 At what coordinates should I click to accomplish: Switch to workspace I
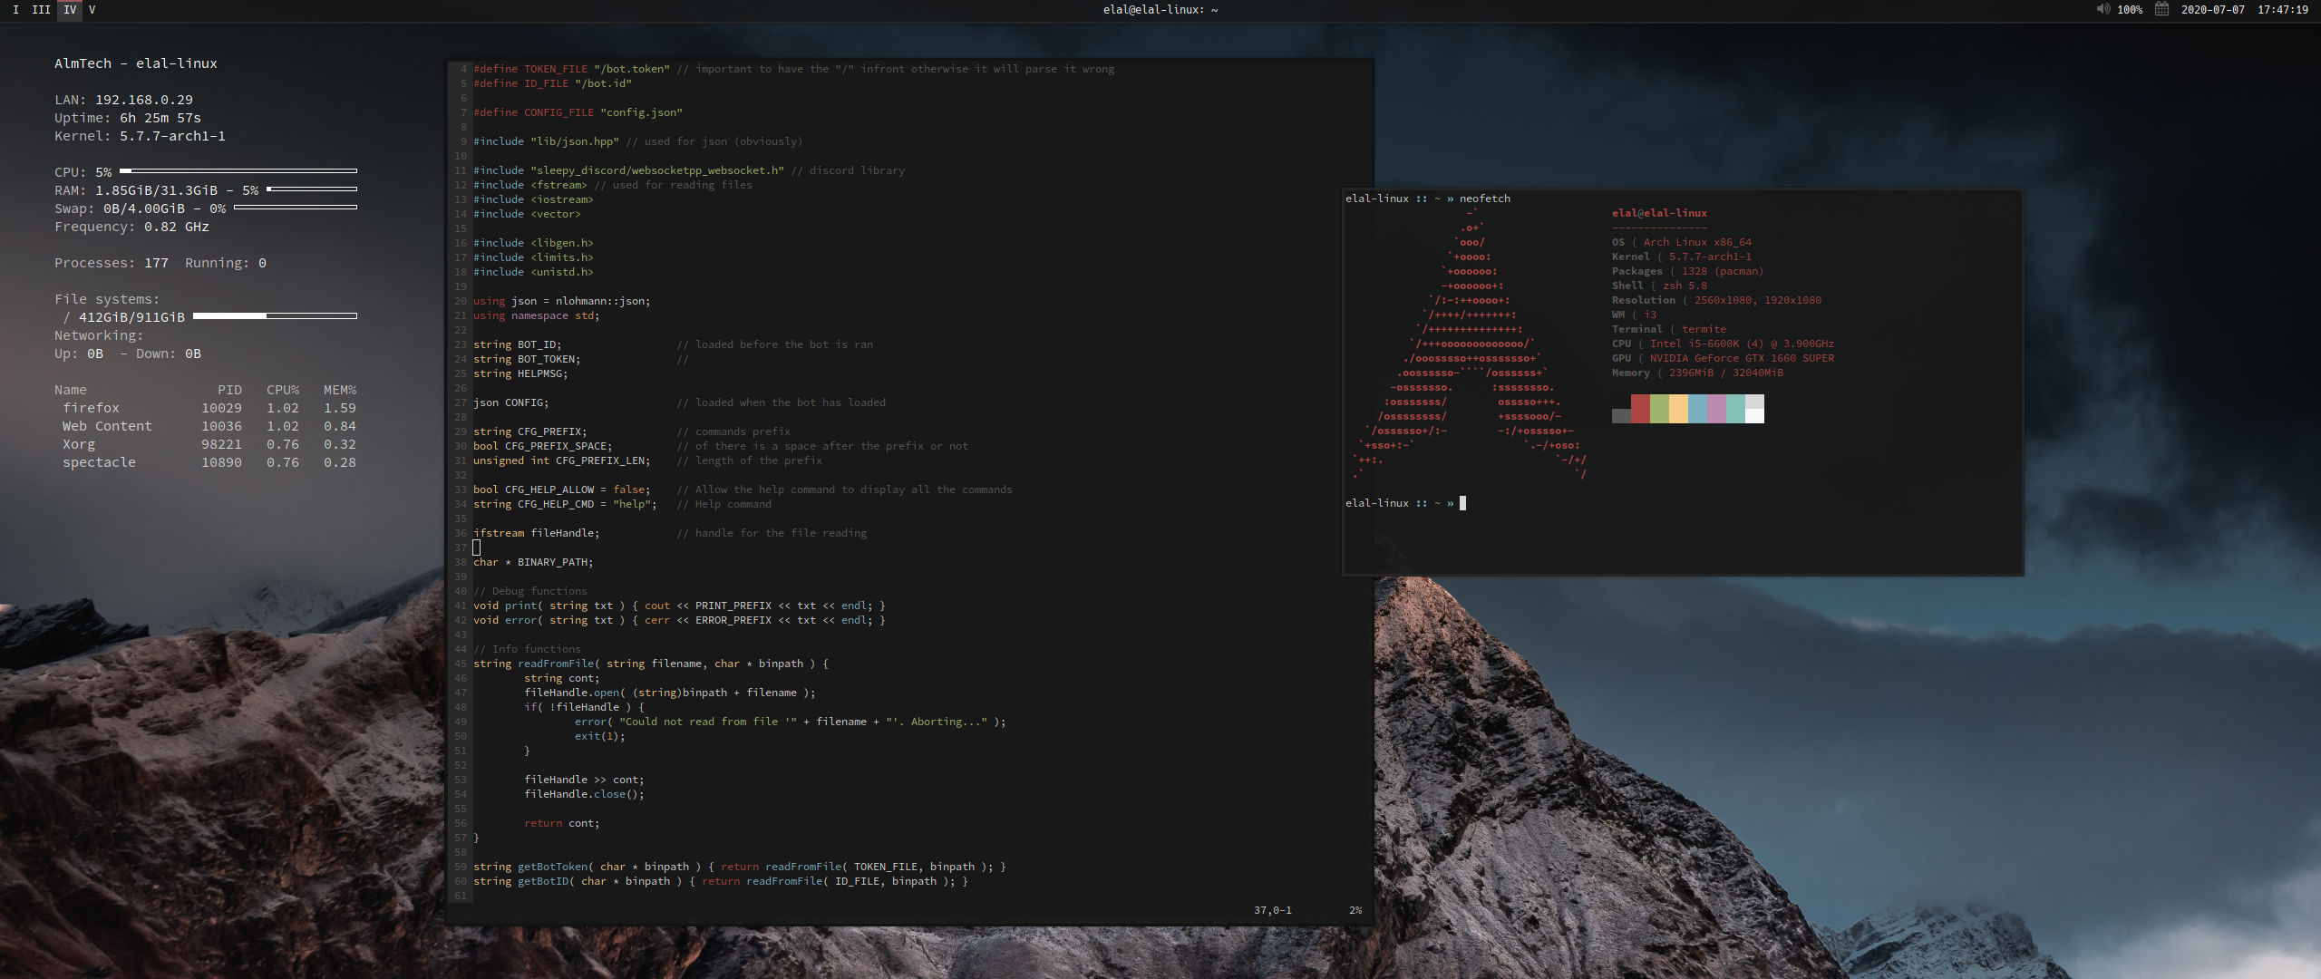(15, 9)
